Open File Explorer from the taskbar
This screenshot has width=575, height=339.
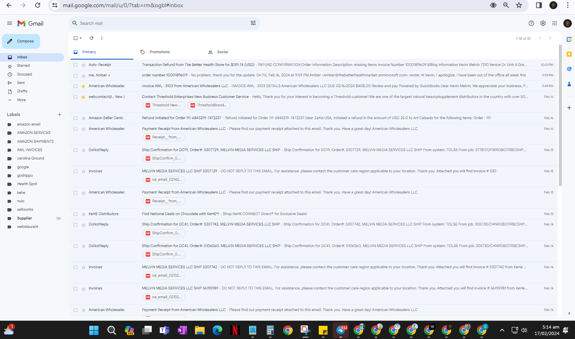[x=200, y=330]
